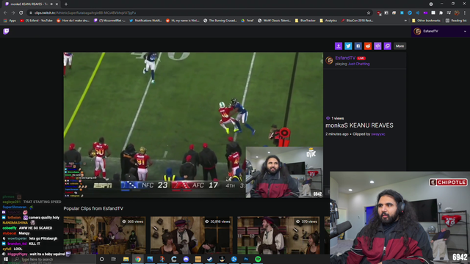Image resolution: width=470 pixels, height=264 pixels.
Task: Open Cortana circle on the taskbar
Action: [101, 259]
